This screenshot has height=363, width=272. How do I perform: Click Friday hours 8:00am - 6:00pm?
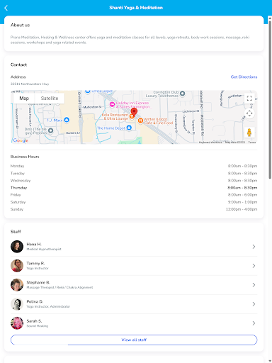pos(242,195)
